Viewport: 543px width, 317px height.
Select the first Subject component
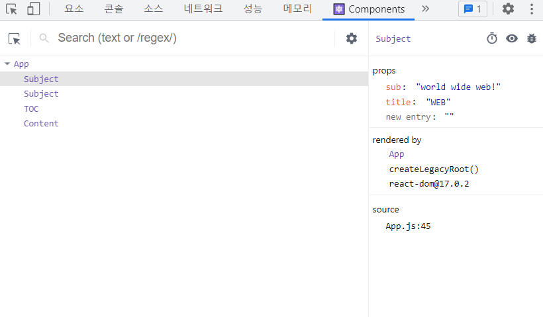point(184,79)
